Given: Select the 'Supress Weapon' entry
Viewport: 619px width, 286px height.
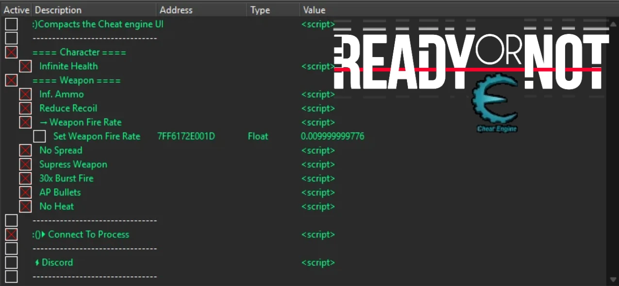Looking at the screenshot, I should pyautogui.click(x=73, y=165).
